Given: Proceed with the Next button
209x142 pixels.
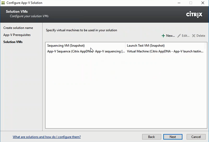Looking at the screenshot, I should [173, 137].
